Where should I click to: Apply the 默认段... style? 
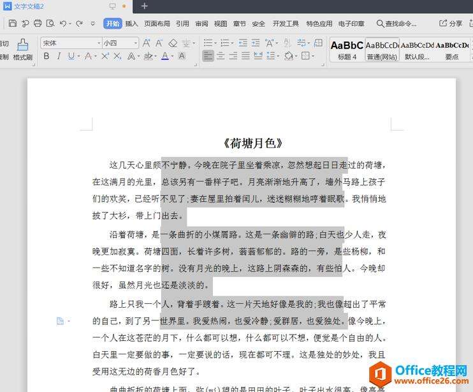click(x=417, y=50)
